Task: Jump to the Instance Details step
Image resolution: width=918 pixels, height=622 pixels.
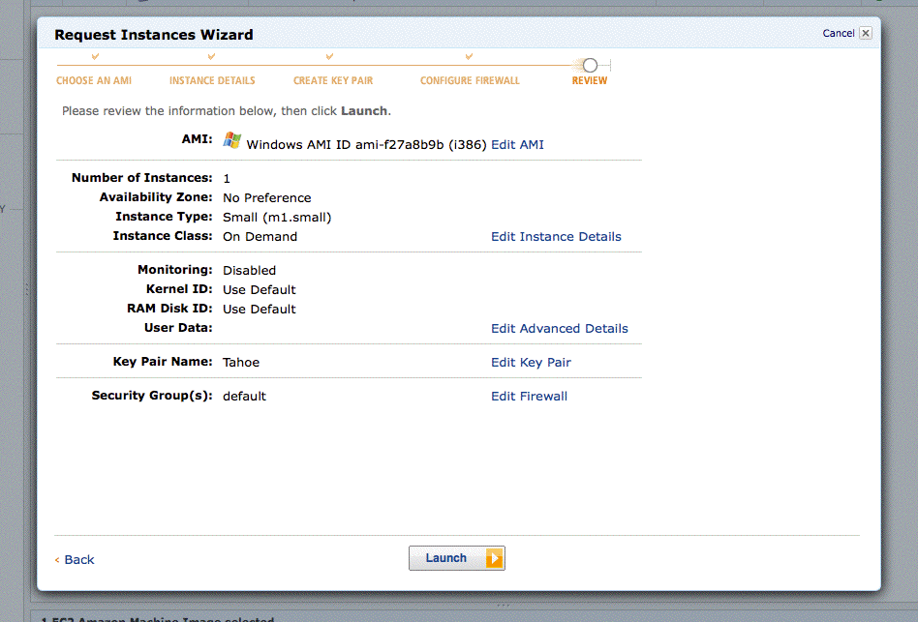Action: tap(212, 81)
